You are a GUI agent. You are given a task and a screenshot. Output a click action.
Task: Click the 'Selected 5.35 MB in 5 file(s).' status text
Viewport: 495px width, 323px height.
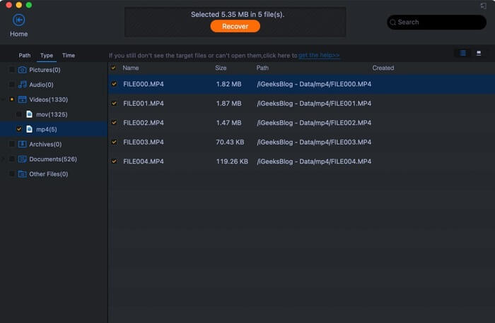pyautogui.click(x=238, y=15)
